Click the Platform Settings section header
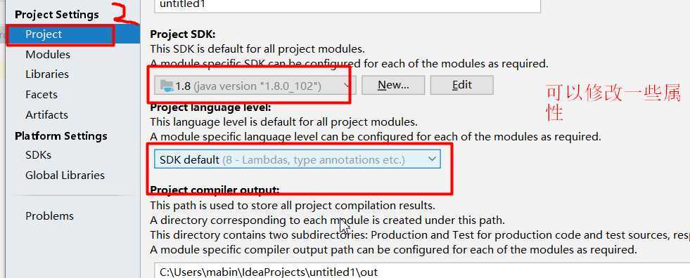The height and width of the screenshot is (278, 690). [61, 135]
